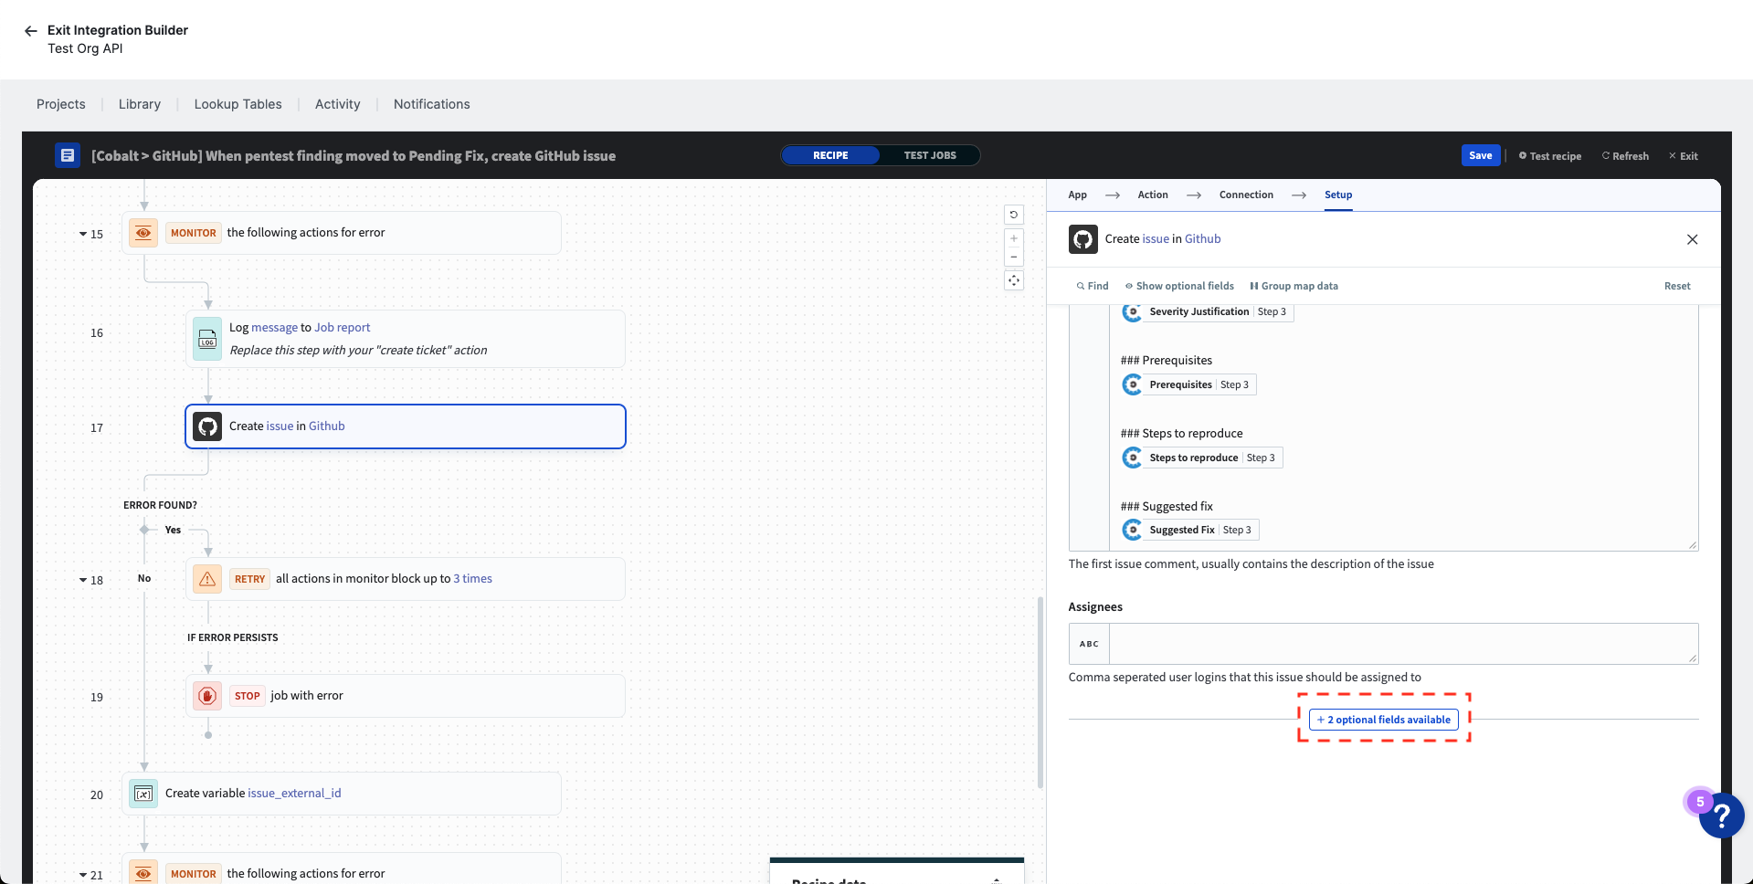1753x884 pixels.
Task: Zoom in the recipe canvas
Action: [x=1013, y=238]
